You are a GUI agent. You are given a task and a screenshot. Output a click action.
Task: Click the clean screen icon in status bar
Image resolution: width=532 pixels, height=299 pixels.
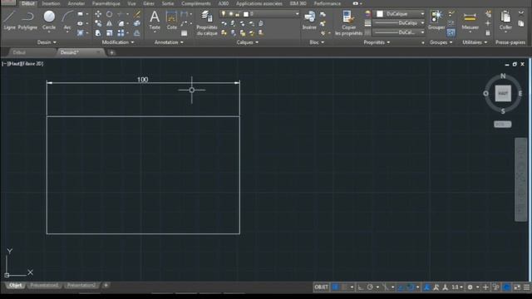517,287
